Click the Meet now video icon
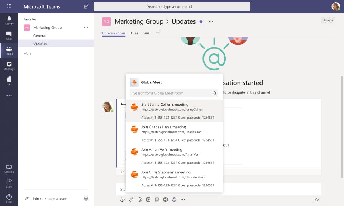Viewport: 344px width, 206px height. click(x=166, y=200)
